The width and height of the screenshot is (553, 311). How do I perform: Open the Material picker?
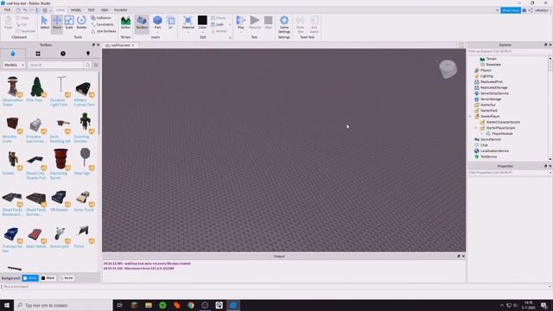pos(188,22)
